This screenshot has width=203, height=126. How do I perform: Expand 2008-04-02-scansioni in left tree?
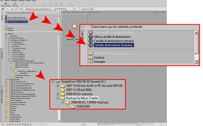(11, 67)
